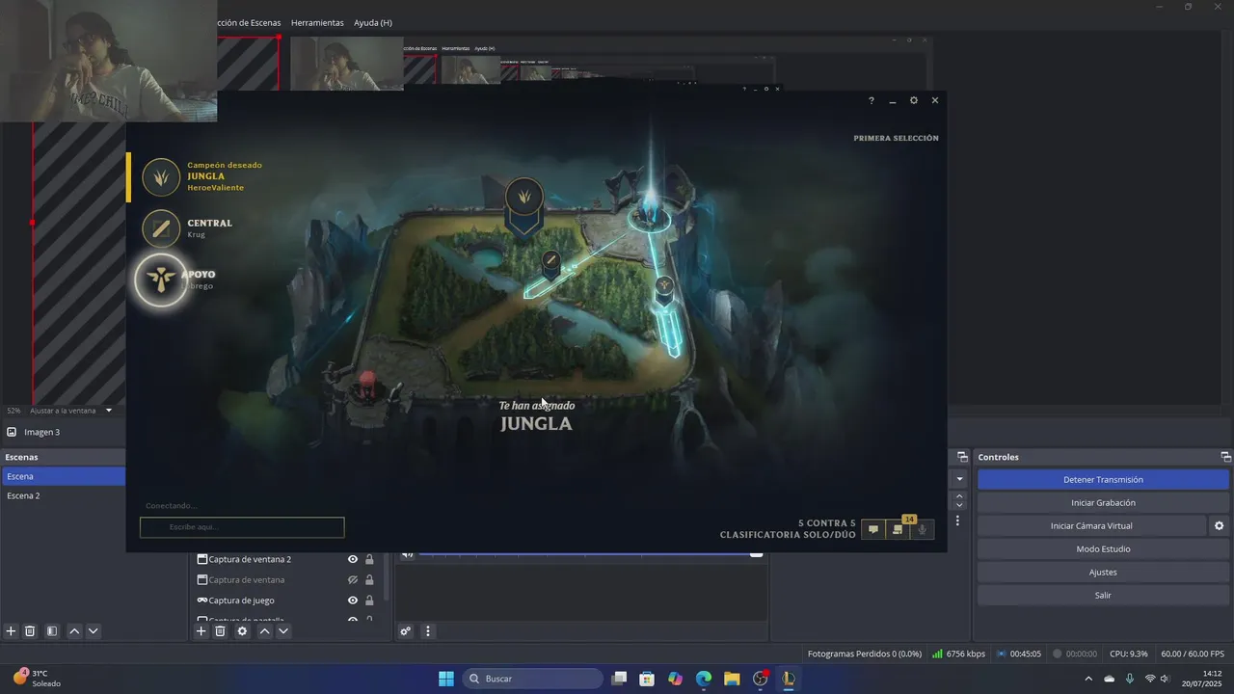Image resolution: width=1234 pixels, height=694 pixels.
Task: Add a new source with plus icon
Action: (201, 631)
